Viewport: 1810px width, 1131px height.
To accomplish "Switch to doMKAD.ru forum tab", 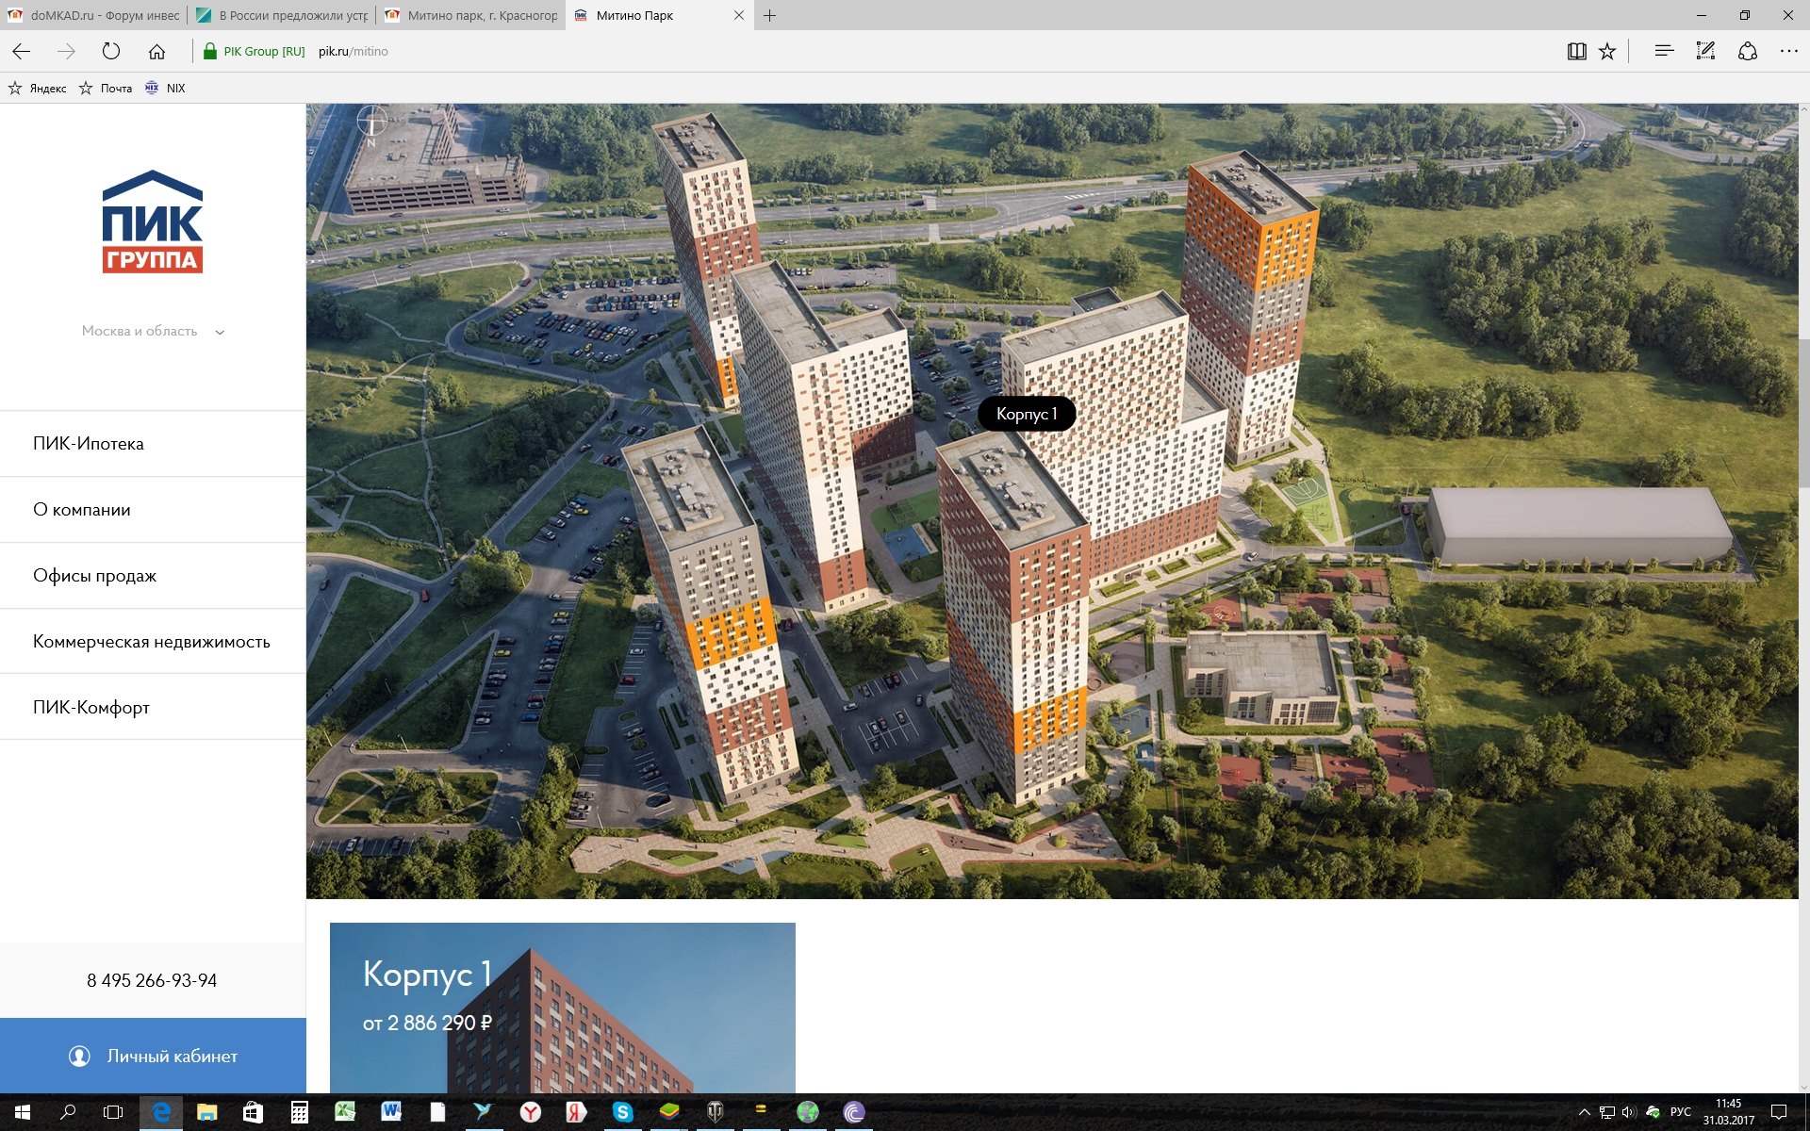I will [x=94, y=15].
